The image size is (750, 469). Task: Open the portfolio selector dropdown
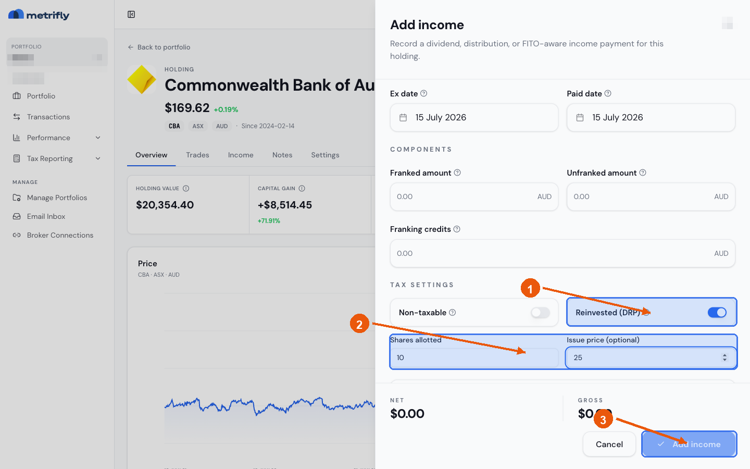coord(57,52)
